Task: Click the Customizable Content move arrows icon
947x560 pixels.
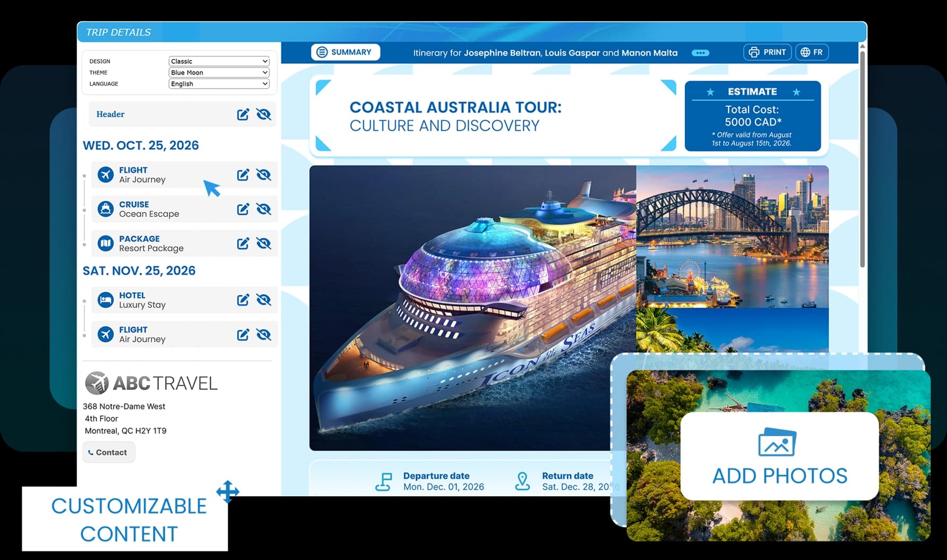Action: pos(228,491)
